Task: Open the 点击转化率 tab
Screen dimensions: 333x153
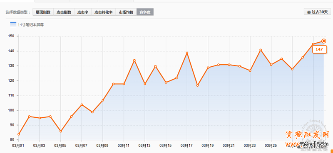Action: coord(103,12)
